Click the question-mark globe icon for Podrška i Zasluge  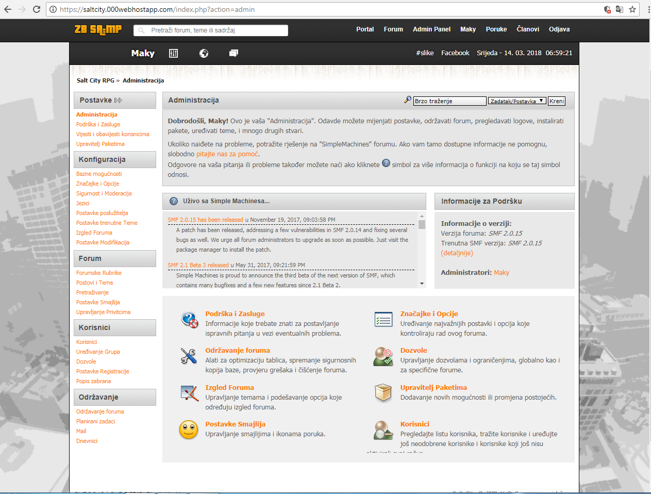[x=188, y=319]
